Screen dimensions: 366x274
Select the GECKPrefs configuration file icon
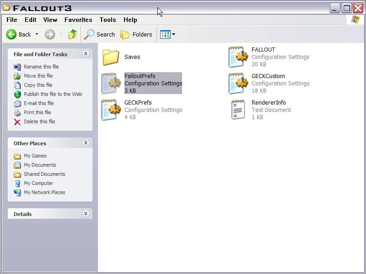(111, 110)
